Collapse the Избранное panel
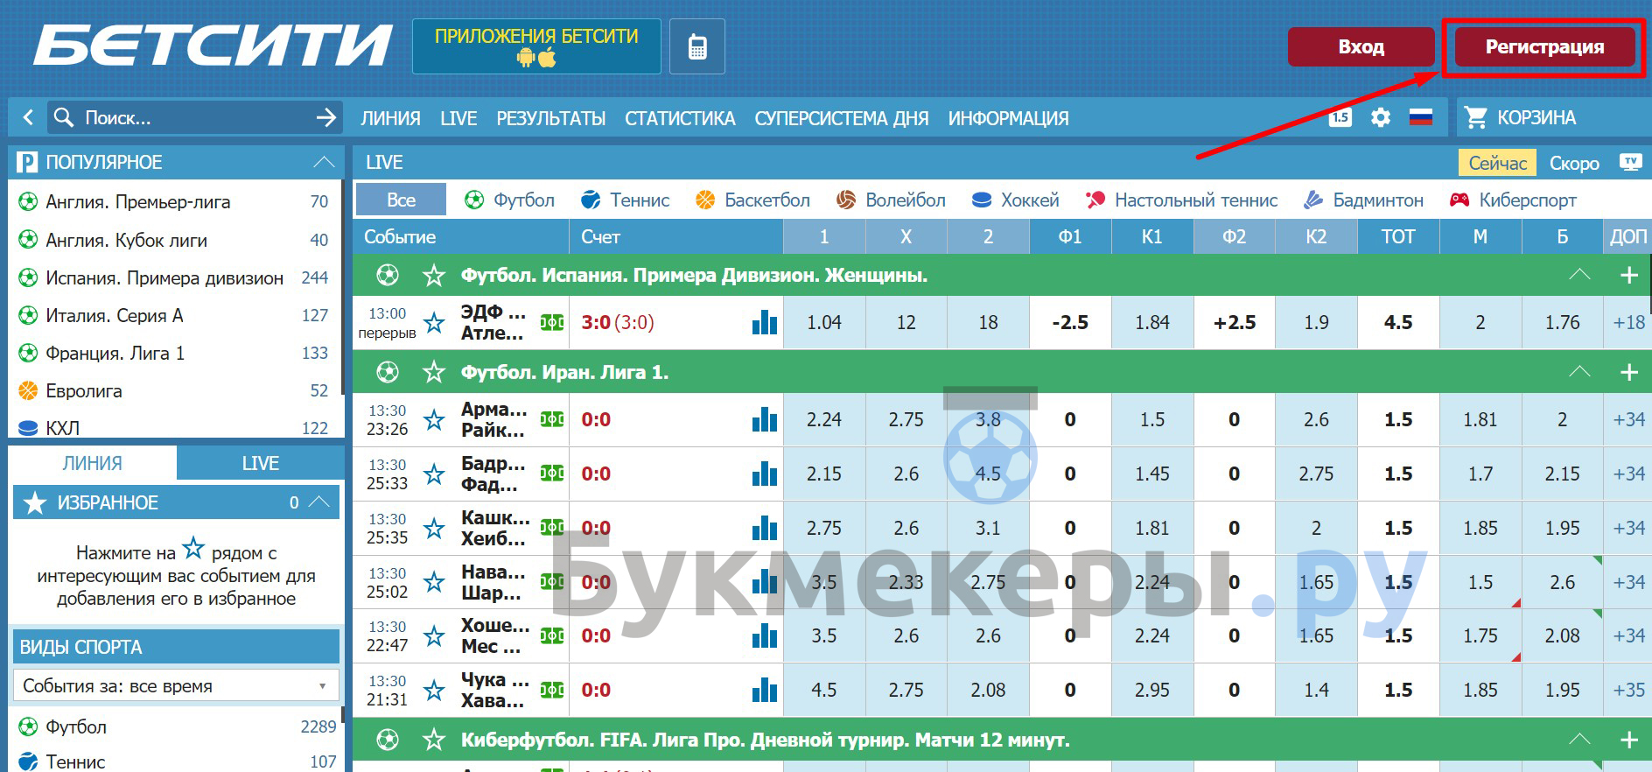 click(x=319, y=502)
